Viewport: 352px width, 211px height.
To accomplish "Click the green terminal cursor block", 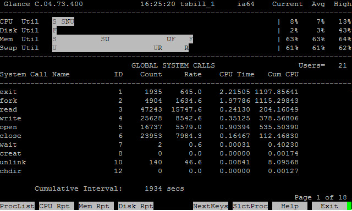I will tap(349, 206).
